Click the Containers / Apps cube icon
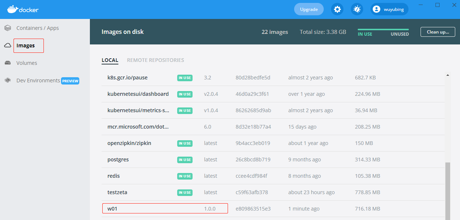This screenshot has height=220, width=460. pos(8,28)
